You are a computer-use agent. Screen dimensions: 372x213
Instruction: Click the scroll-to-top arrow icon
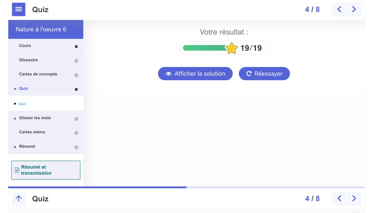[x=19, y=199]
